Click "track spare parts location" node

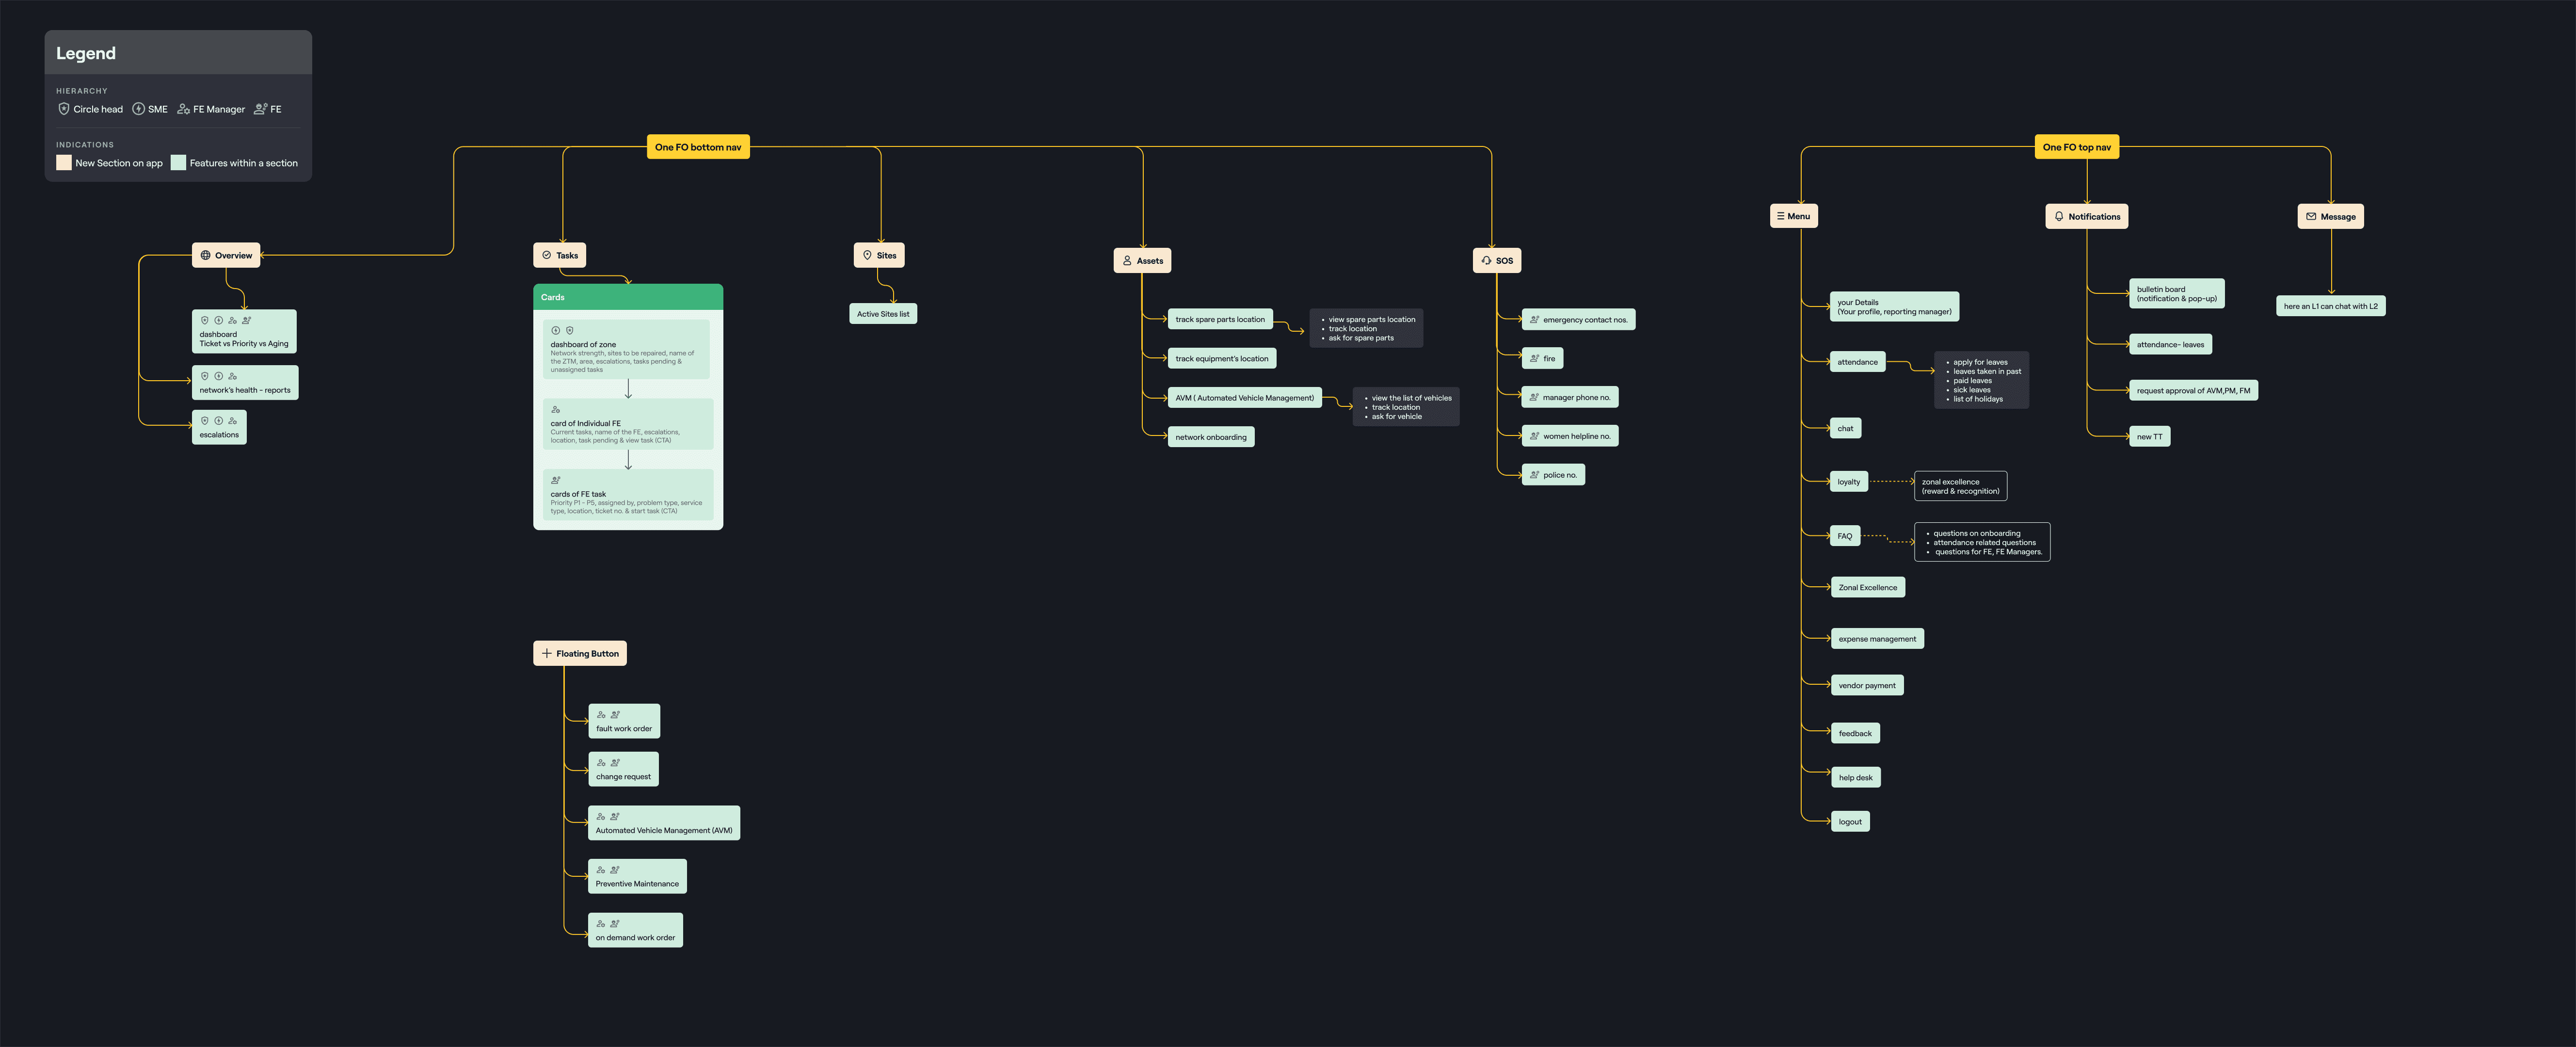pyautogui.click(x=1220, y=319)
